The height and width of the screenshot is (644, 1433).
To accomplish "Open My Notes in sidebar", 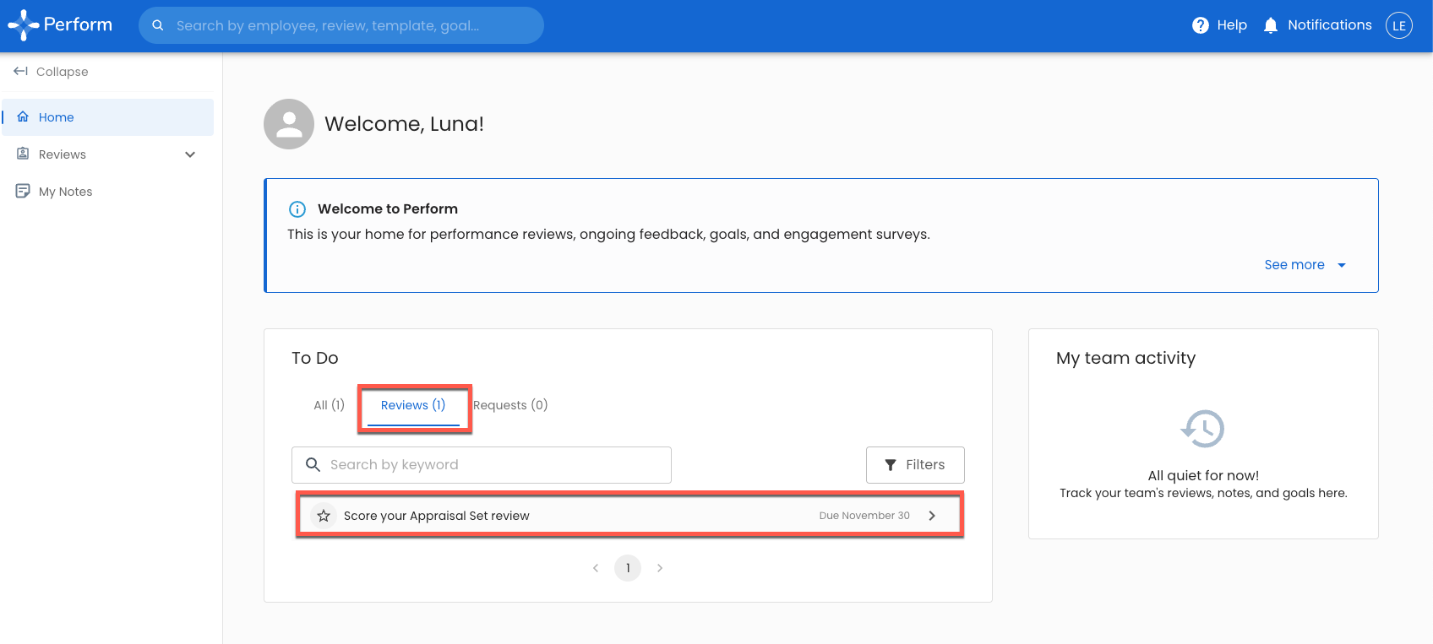I will (x=107, y=192).
